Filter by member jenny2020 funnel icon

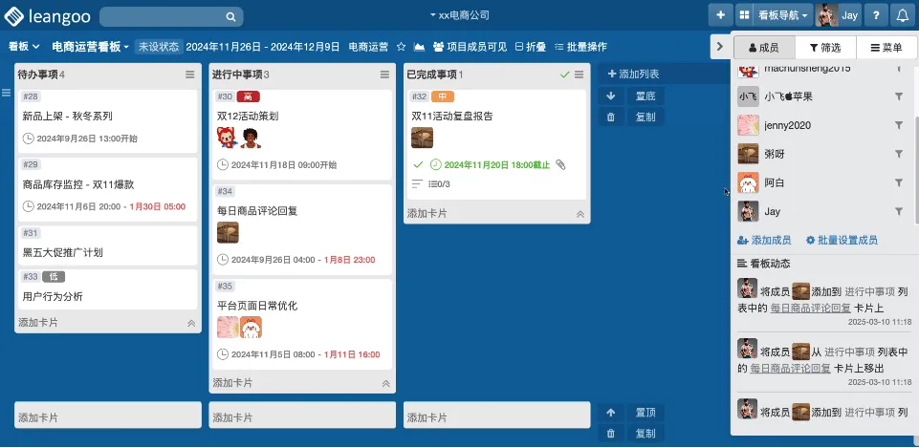(x=899, y=125)
